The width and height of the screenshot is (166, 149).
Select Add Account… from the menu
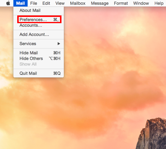[x=39, y=34]
